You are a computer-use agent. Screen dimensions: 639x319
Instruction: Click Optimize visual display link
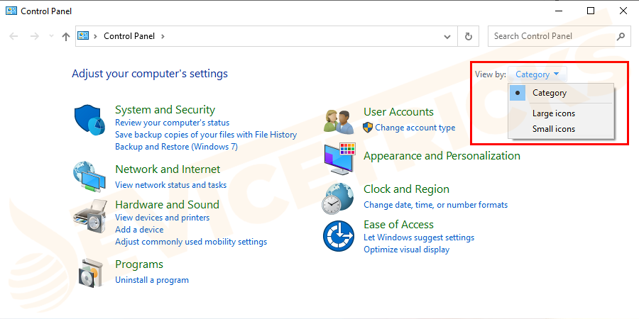click(406, 250)
